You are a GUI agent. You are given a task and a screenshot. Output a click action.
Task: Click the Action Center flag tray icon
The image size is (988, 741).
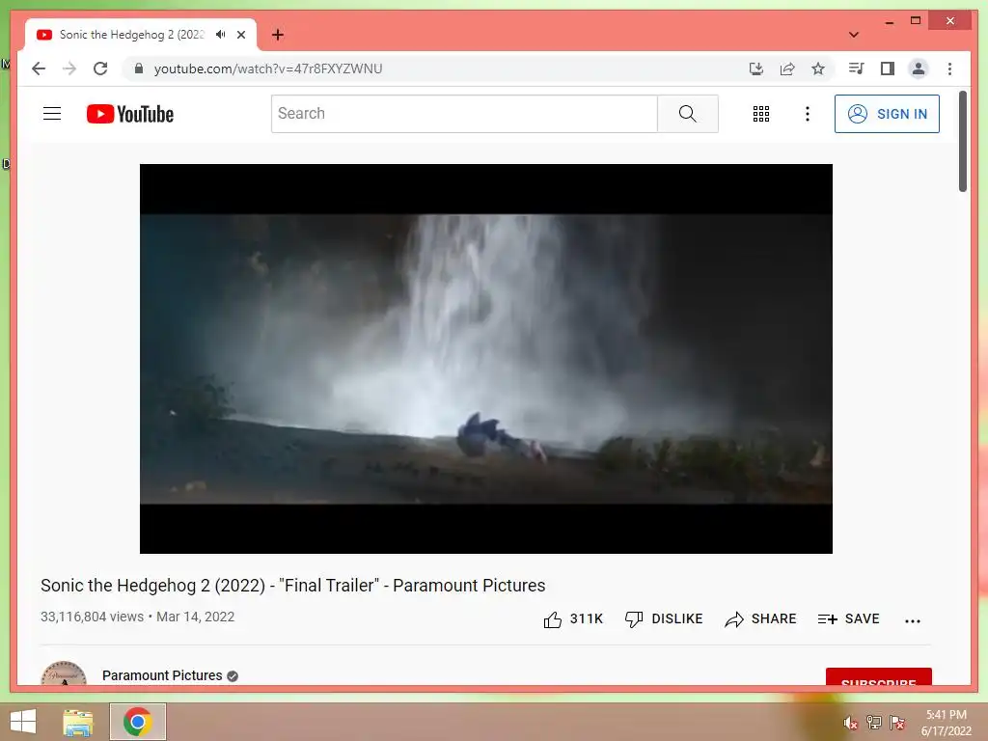(x=897, y=722)
